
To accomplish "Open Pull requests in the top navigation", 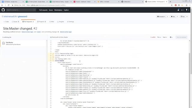I will tap(43, 10).
